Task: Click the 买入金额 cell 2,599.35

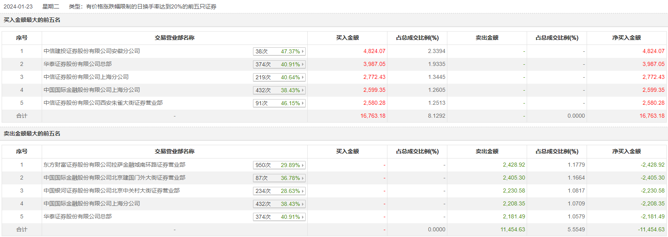Action: point(374,90)
